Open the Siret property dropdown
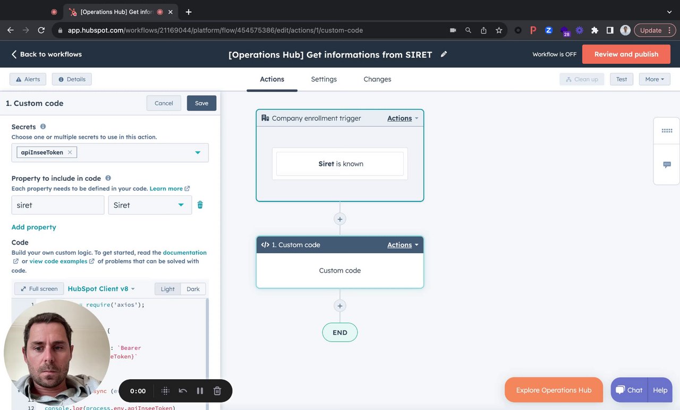 tap(150, 205)
